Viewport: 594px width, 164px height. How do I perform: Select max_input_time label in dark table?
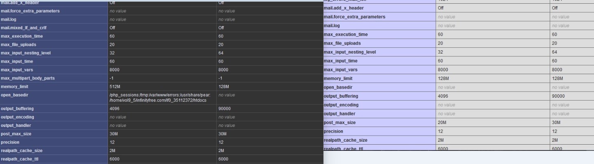coord(17,61)
